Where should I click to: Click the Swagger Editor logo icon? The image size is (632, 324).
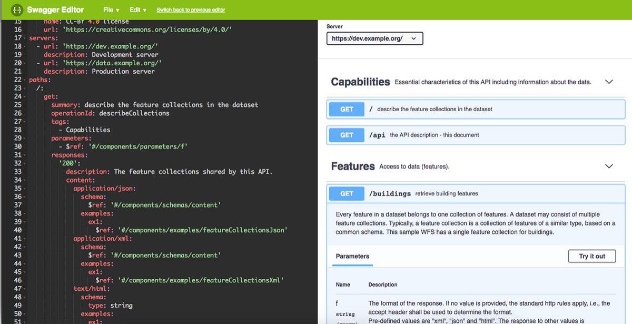[17, 10]
